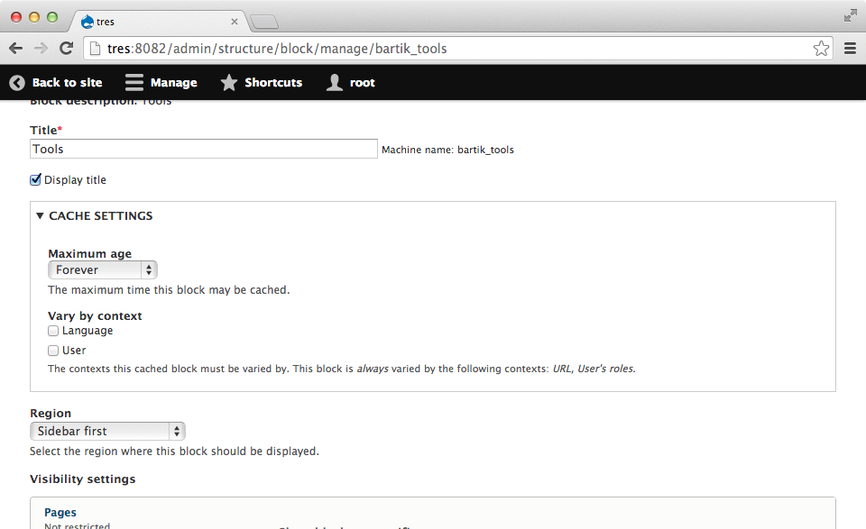Open the Region dropdown showing Sidebar first
Viewport: 866px width, 529px height.
[x=106, y=431]
